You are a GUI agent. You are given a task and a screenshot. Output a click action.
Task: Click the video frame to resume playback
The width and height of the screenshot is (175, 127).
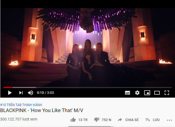[x=87, y=47]
